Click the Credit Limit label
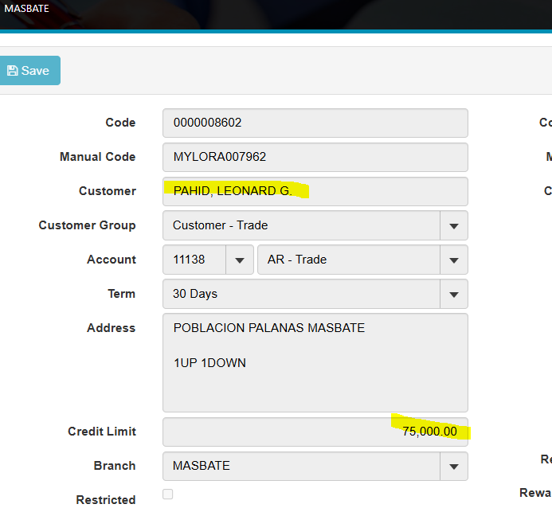The height and width of the screenshot is (508, 552). [x=102, y=432]
